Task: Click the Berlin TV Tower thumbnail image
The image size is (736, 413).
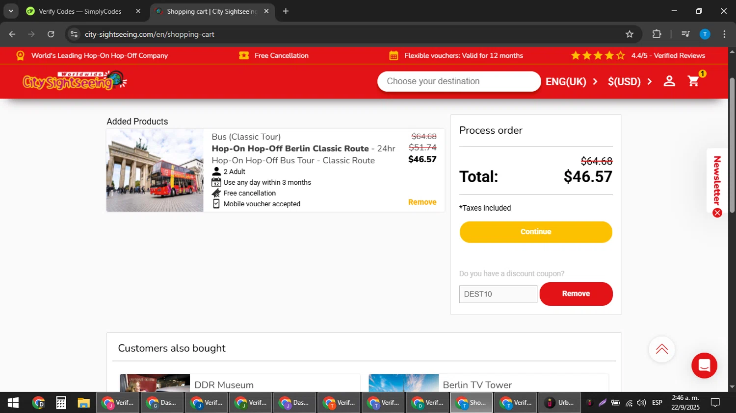Action: pyautogui.click(x=403, y=383)
